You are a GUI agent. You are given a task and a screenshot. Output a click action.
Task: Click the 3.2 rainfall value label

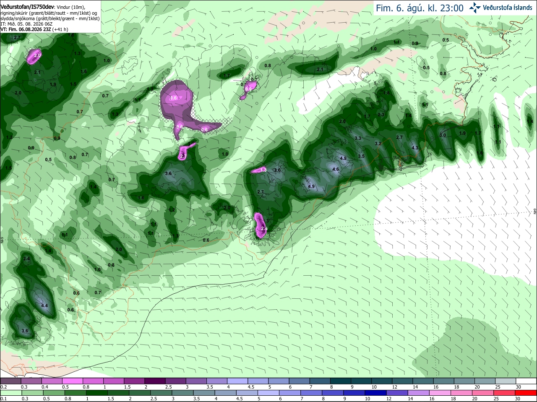378,144
